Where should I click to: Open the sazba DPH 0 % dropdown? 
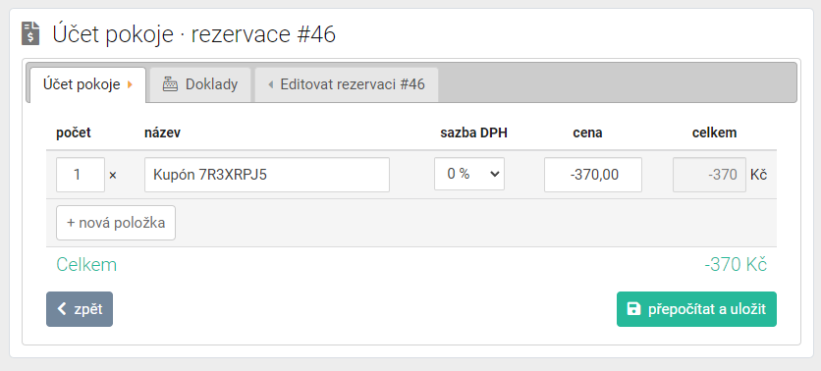click(469, 174)
